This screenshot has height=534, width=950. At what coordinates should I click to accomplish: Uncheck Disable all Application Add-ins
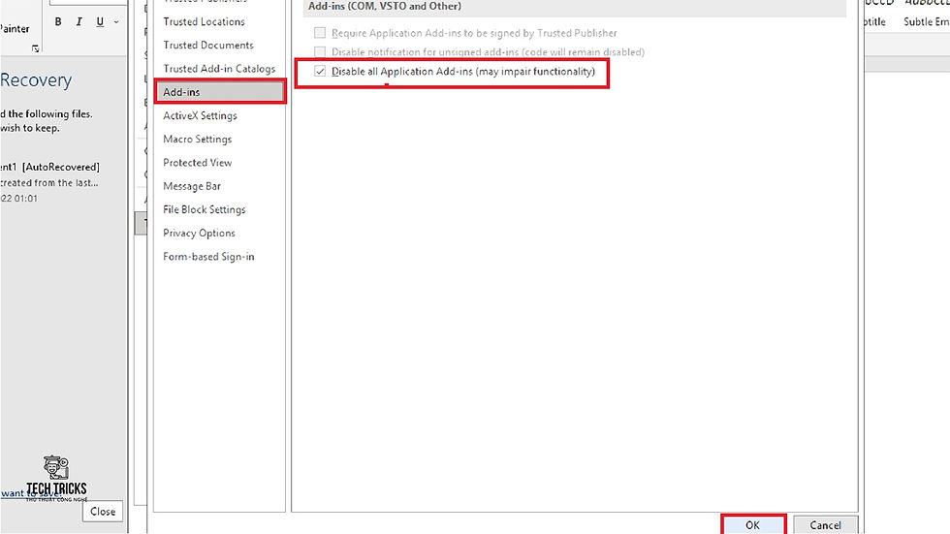click(x=320, y=72)
